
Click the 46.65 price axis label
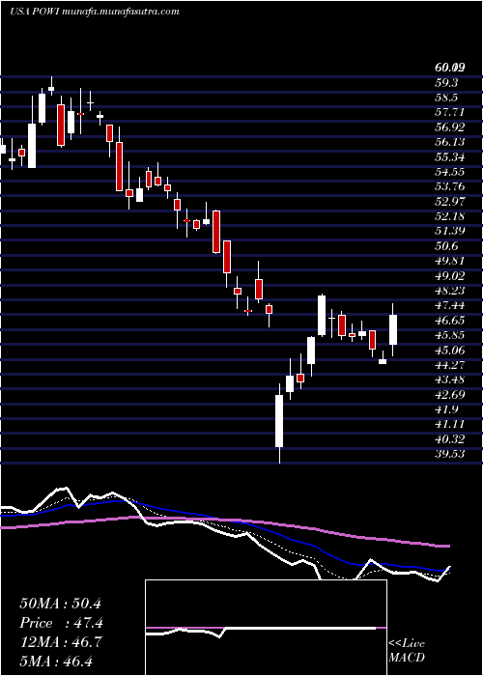[451, 320]
